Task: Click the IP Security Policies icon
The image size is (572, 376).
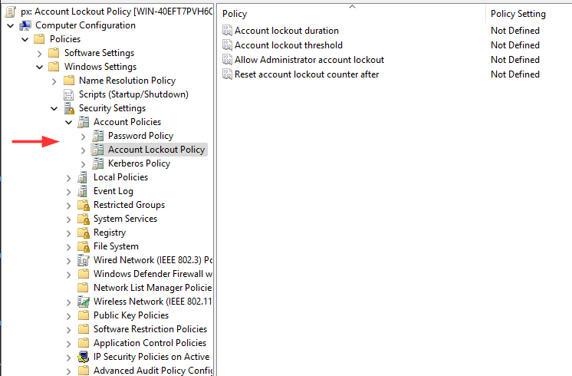Action: pos(84,357)
